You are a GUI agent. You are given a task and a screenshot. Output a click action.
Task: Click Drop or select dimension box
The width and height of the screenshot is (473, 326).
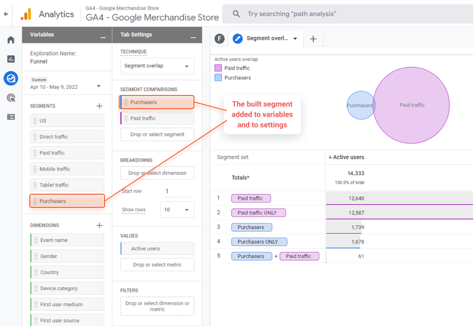pyautogui.click(x=157, y=173)
